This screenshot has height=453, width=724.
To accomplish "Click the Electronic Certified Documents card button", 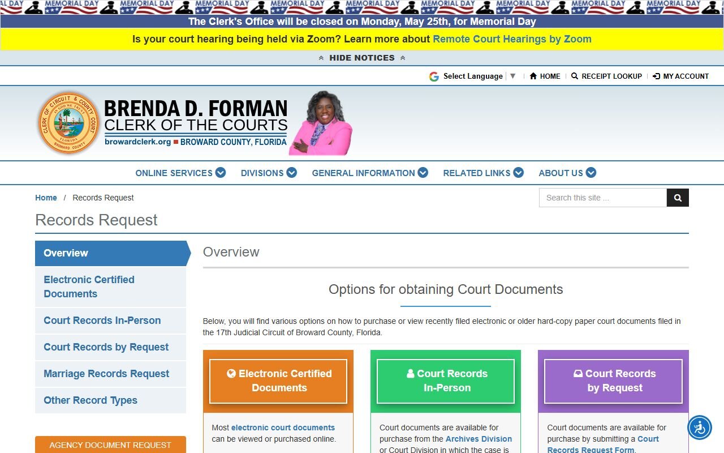I will (x=278, y=381).
